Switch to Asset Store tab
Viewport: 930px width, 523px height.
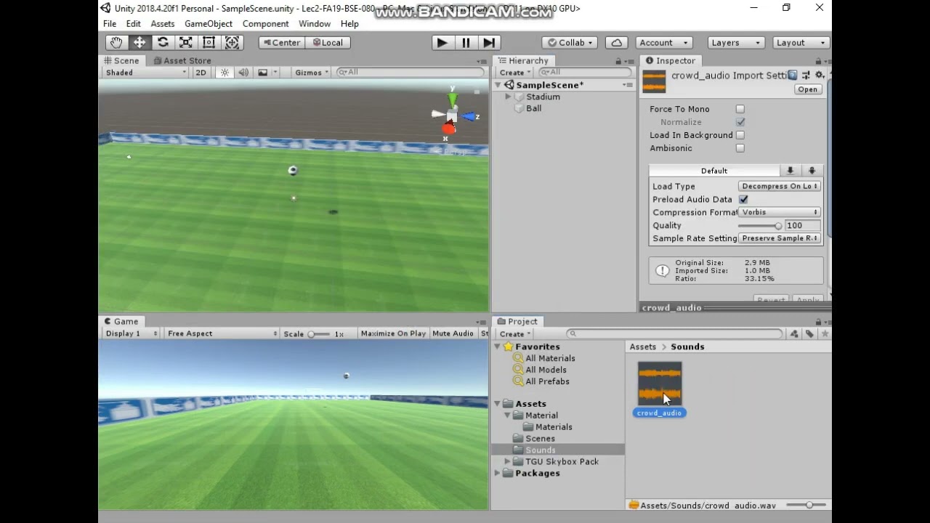coord(182,60)
